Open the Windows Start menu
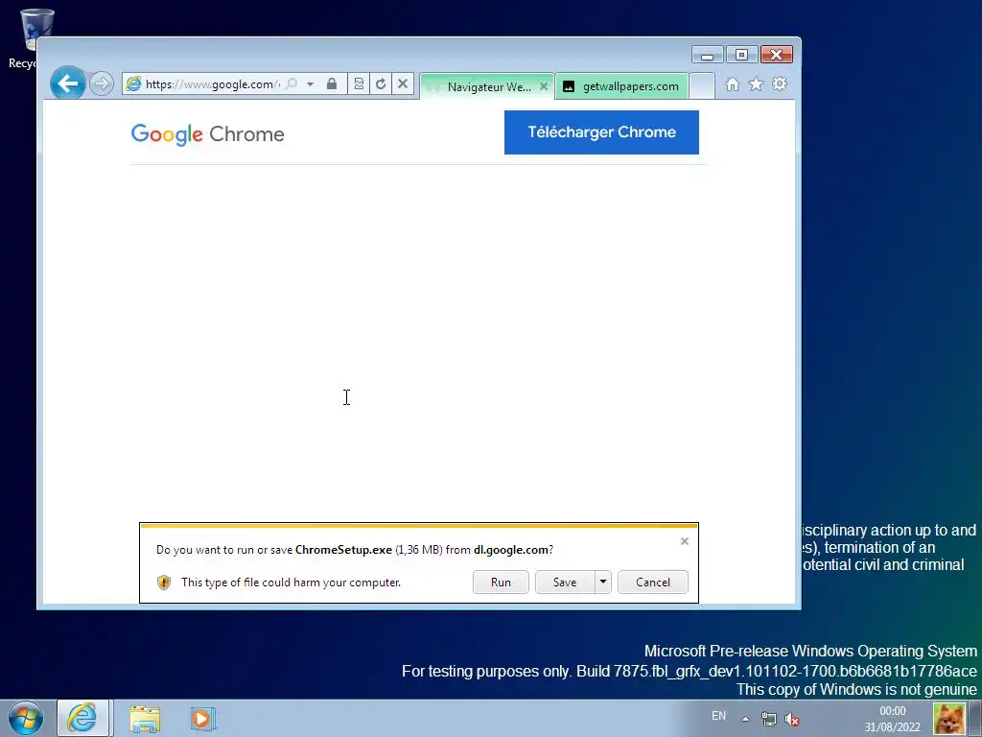982x737 pixels. pyautogui.click(x=26, y=718)
